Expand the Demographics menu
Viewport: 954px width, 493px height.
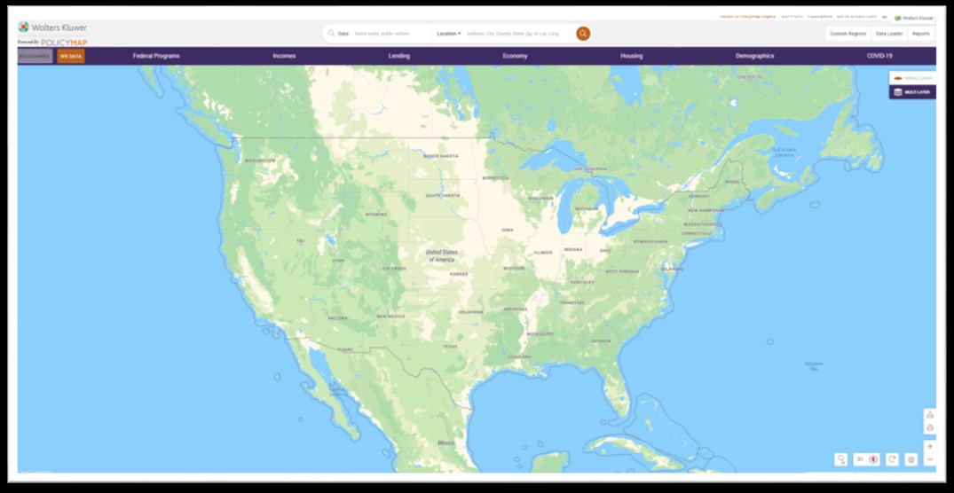(x=754, y=56)
